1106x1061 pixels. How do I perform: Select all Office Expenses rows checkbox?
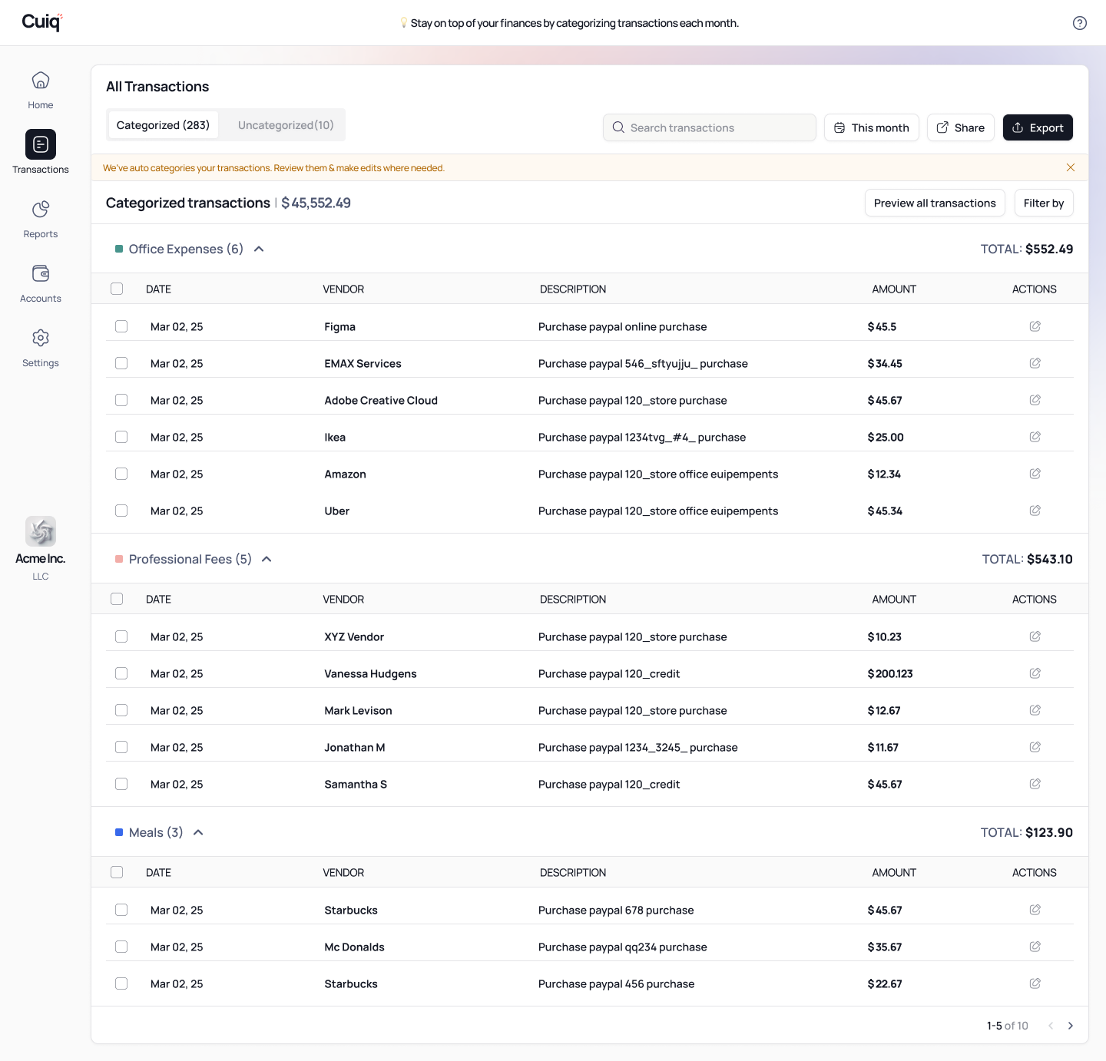pyautogui.click(x=117, y=289)
